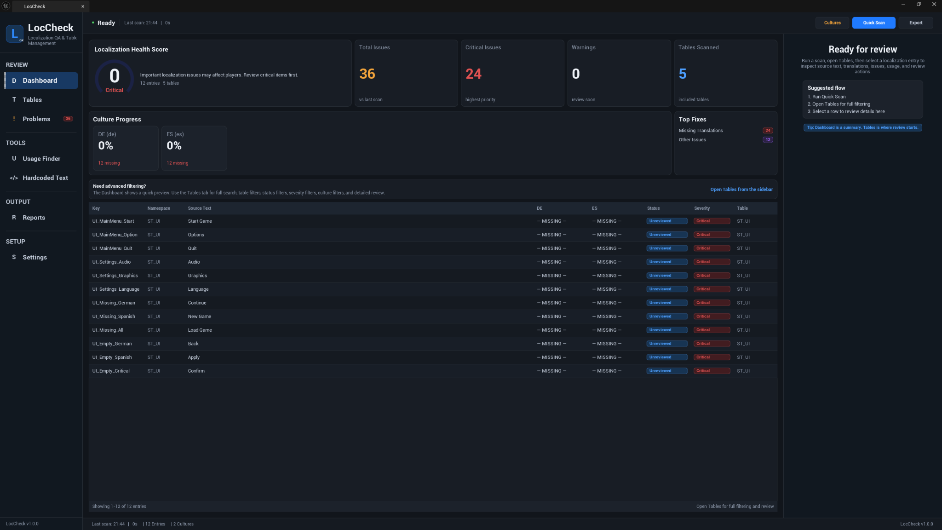The width and height of the screenshot is (942, 530).
Task: Run a Quick Scan
Action: point(873,23)
